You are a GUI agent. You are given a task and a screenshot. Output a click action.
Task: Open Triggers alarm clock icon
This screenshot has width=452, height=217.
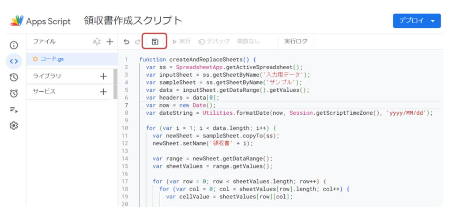[x=14, y=94]
